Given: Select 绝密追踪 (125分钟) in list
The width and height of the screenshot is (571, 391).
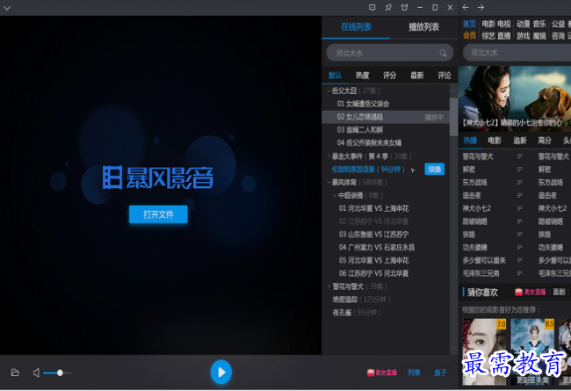Looking at the screenshot, I should pos(361,300).
